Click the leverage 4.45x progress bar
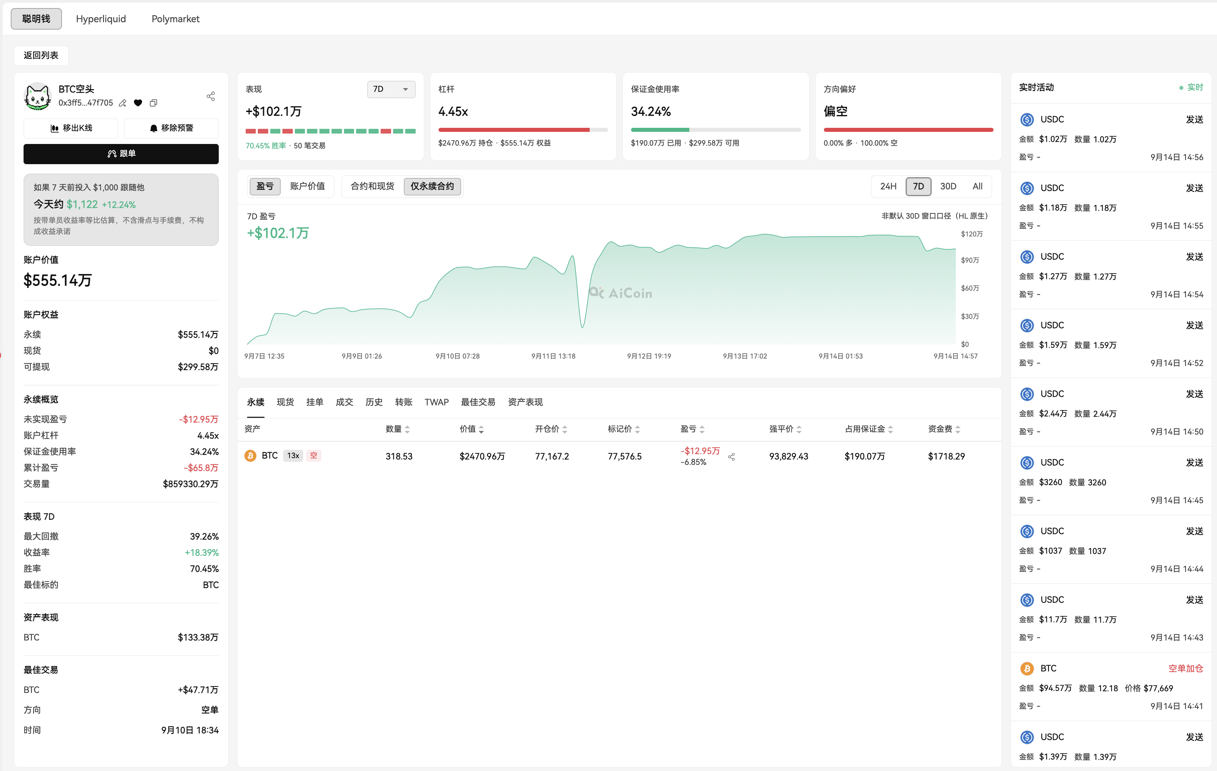The width and height of the screenshot is (1217, 771). point(523,130)
